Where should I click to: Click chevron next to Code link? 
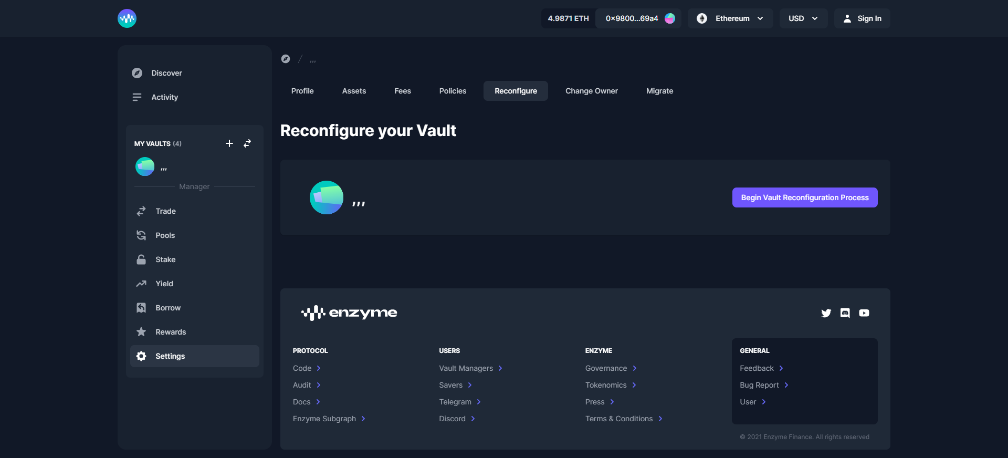pyautogui.click(x=319, y=368)
